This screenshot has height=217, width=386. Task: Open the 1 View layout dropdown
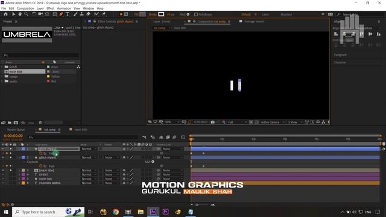[295, 122]
